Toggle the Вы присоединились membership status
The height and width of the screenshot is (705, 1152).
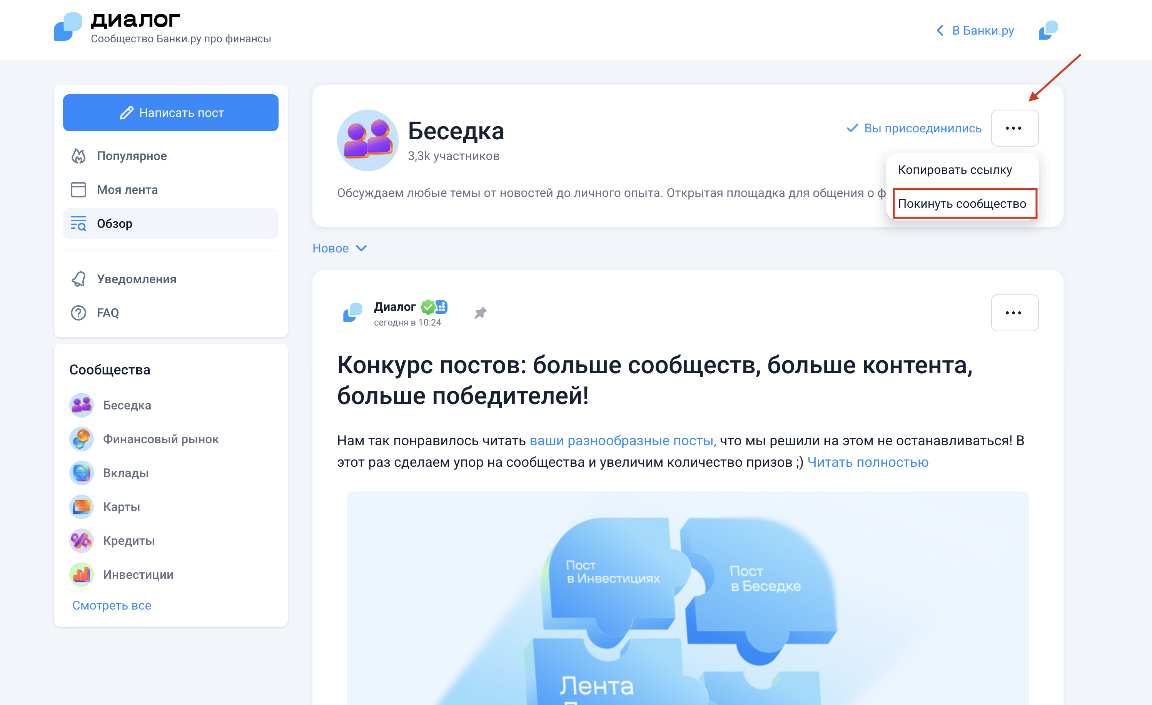914,128
